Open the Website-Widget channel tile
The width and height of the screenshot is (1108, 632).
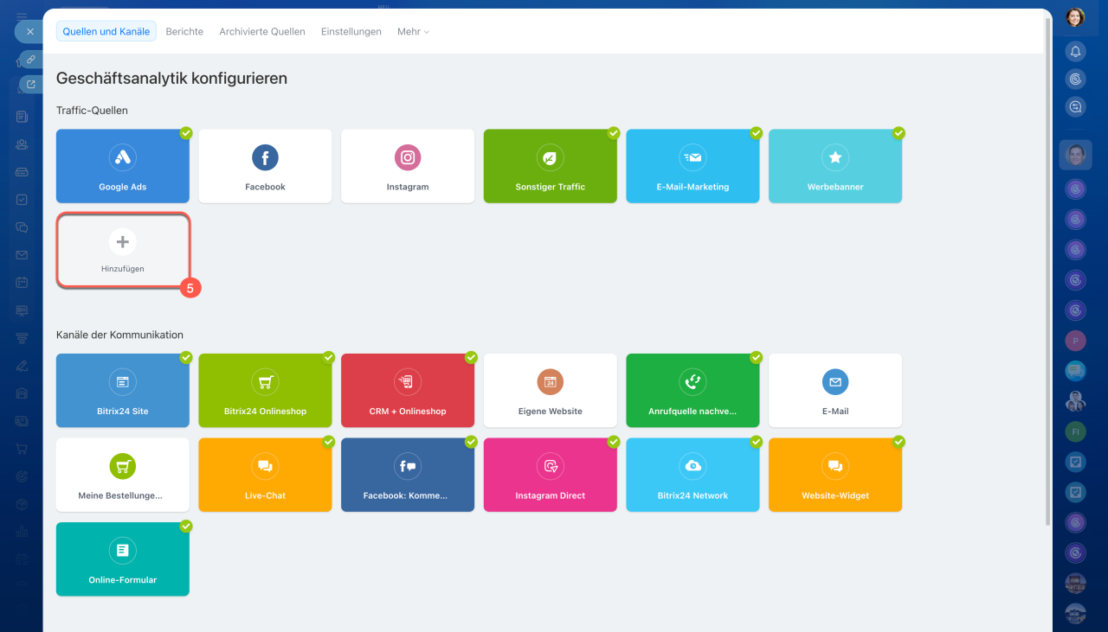point(834,476)
